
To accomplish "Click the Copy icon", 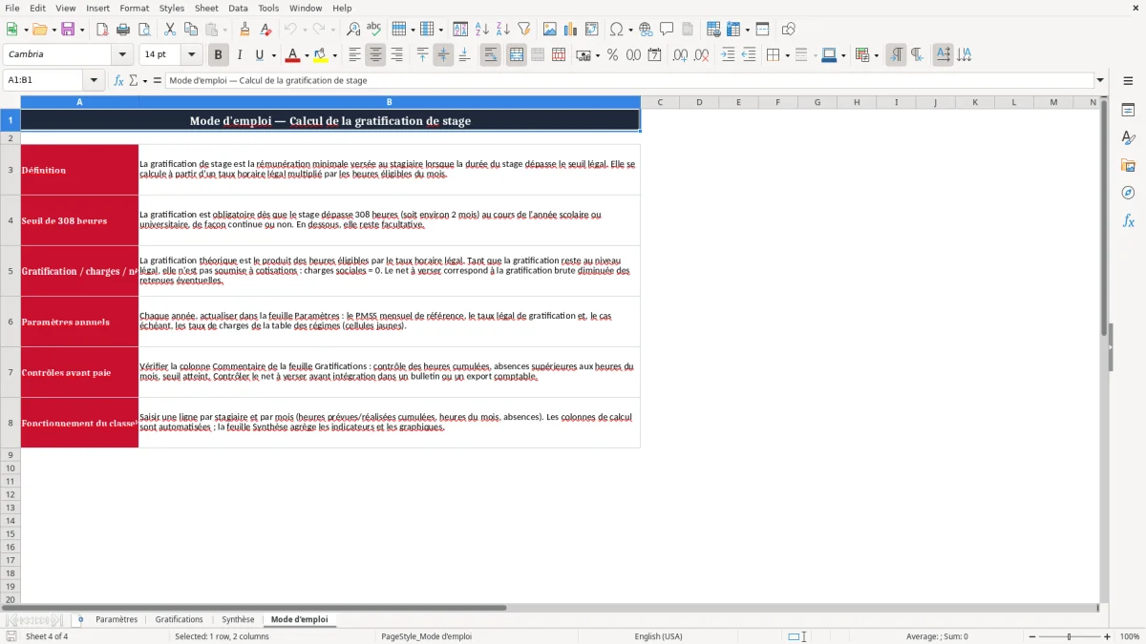I will 191,30.
